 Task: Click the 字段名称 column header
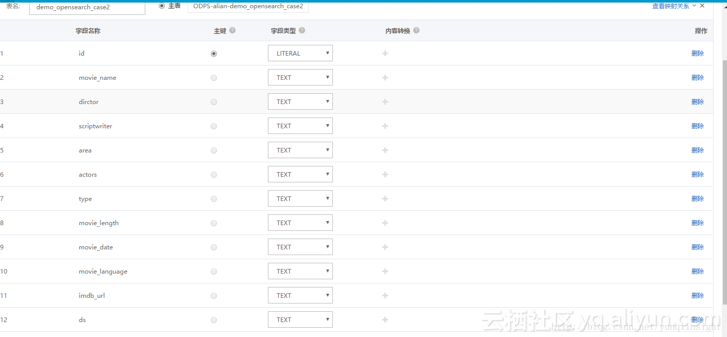click(88, 31)
